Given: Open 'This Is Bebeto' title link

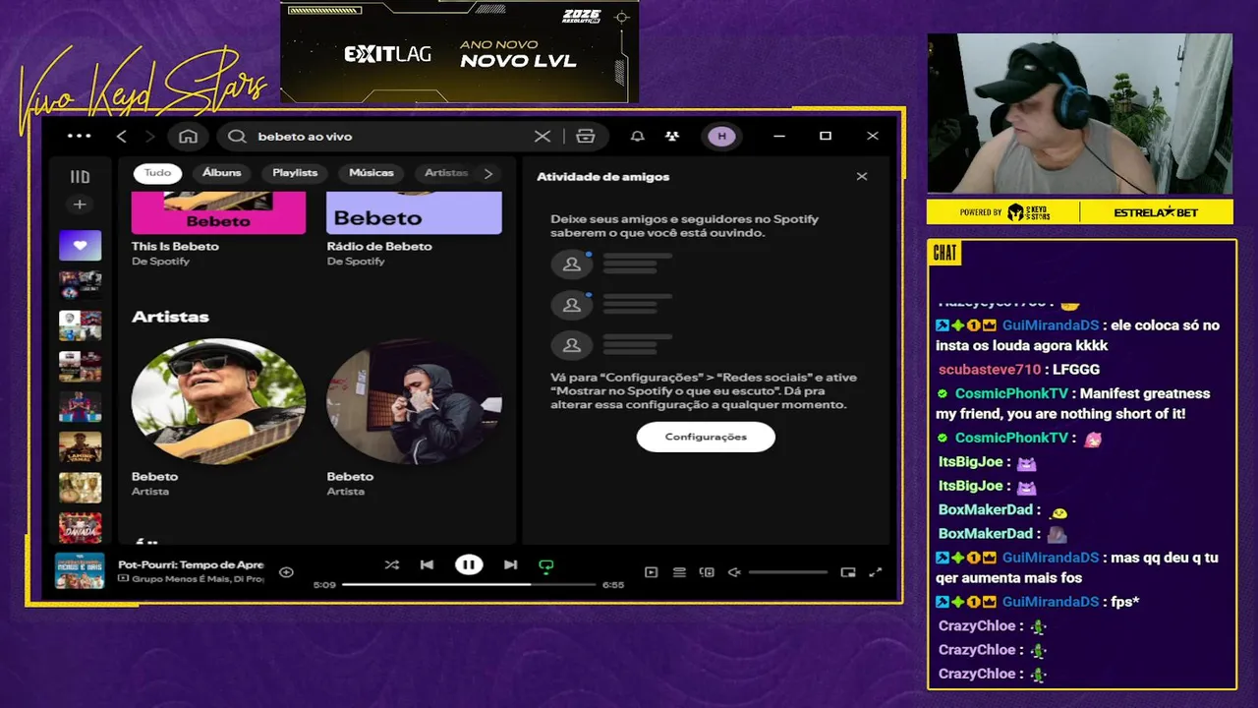Looking at the screenshot, I should [175, 246].
